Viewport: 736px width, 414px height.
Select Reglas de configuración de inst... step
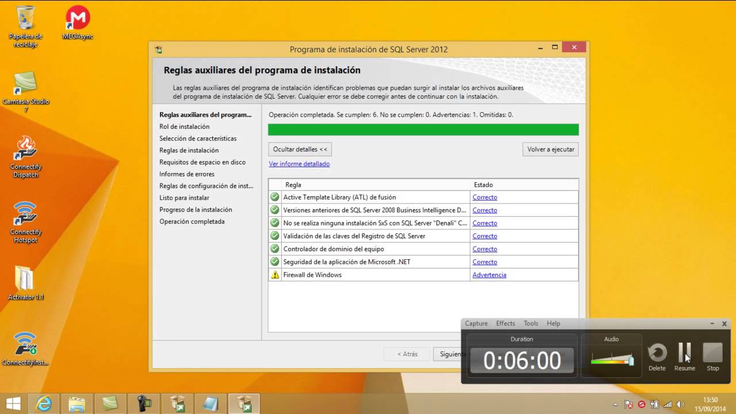coord(206,186)
